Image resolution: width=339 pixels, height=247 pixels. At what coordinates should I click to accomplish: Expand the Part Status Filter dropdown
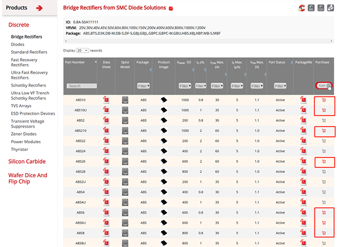click(280, 85)
